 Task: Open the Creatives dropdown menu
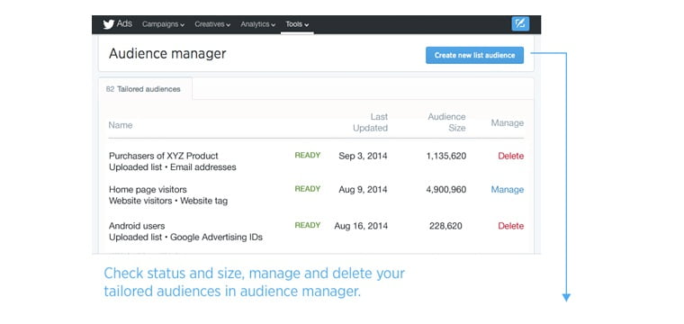212,24
